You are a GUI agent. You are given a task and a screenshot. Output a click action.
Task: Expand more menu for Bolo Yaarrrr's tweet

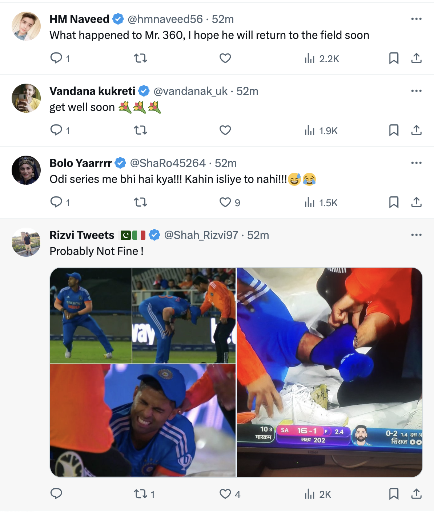416,163
